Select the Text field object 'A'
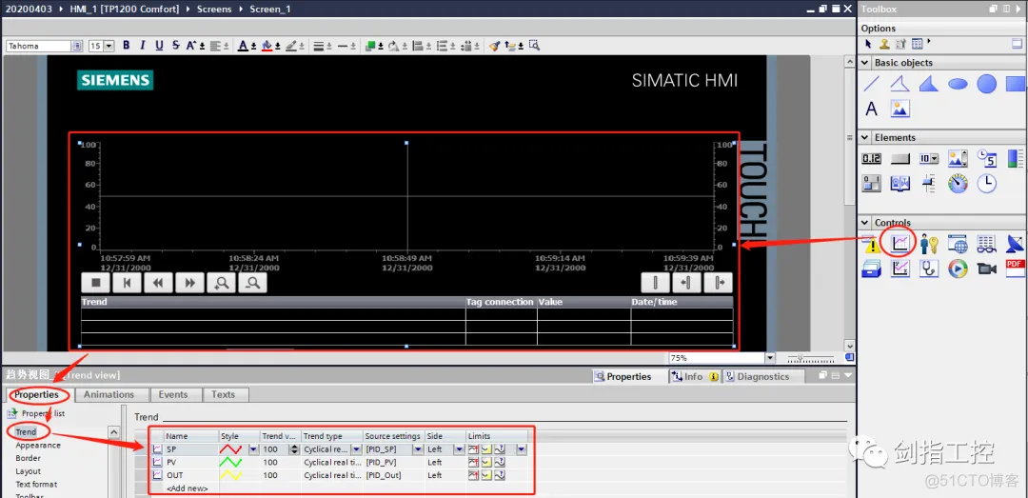 [x=871, y=109]
